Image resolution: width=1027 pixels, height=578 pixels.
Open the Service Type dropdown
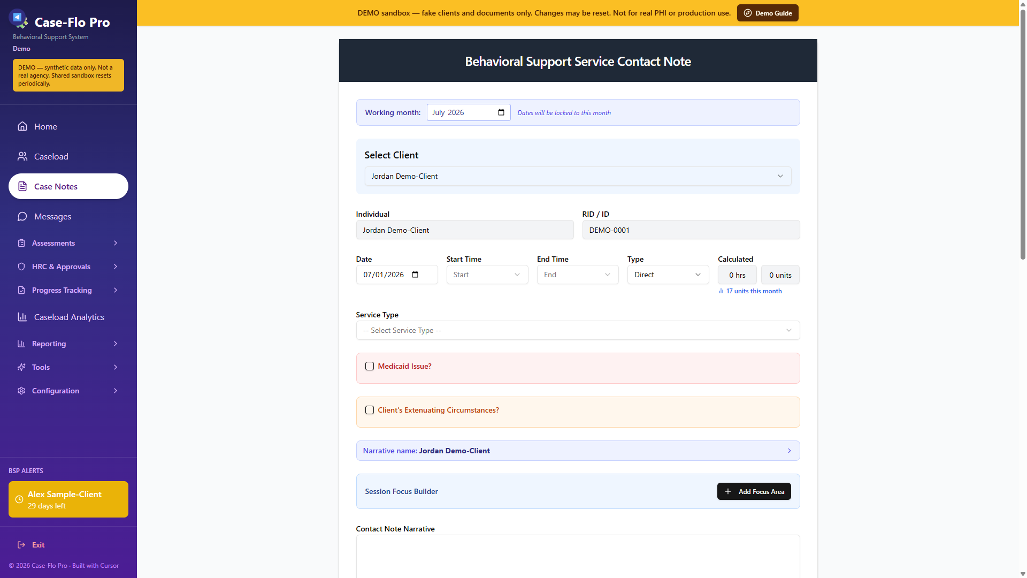[578, 330]
